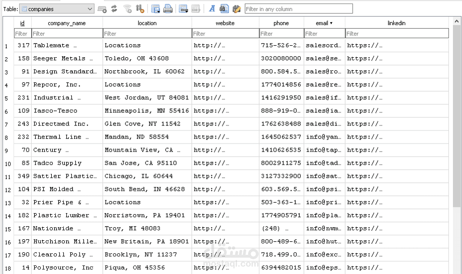The height and width of the screenshot is (274, 462).
Task: Select phone cell '1762638488'
Action: tap(281, 124)
